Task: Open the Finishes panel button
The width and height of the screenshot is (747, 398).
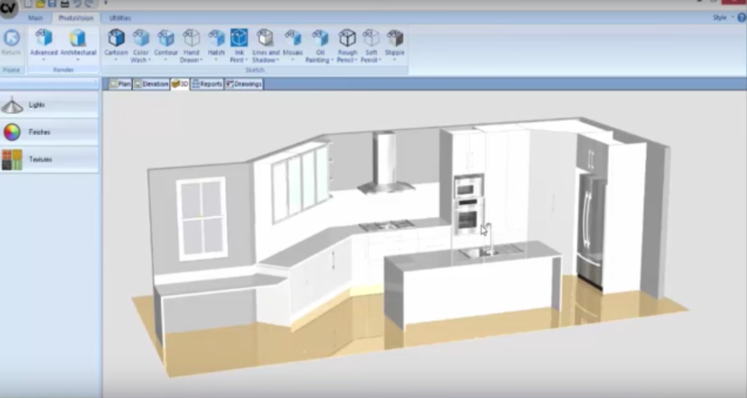Action: pos(50,132)
